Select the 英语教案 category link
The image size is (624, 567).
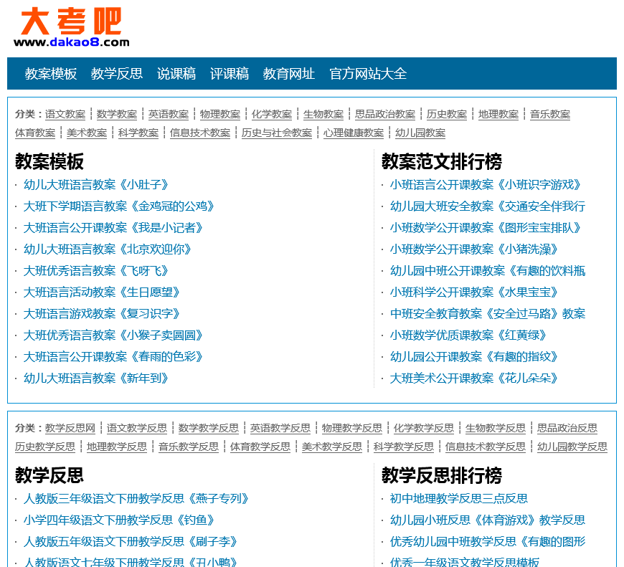[x=169, y=114]
